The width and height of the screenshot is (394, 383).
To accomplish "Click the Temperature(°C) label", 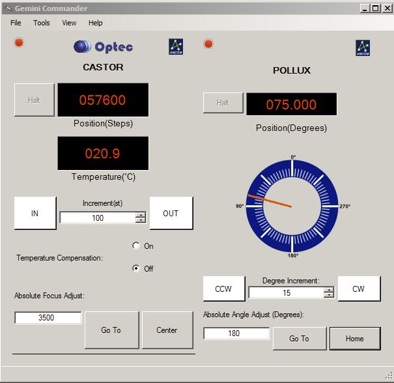I will coord(104,177).
